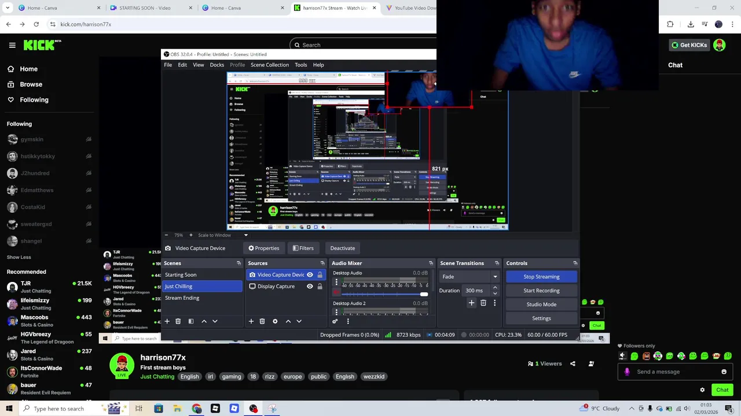Toggle Studio Mode in Controls
741x416 pixels.
point(541,304)
